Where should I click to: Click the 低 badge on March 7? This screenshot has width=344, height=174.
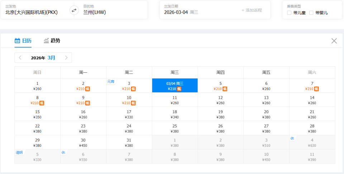pos(316,89)
